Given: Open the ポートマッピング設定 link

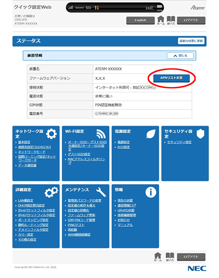Looking at the screenshot, I should 33,220.
